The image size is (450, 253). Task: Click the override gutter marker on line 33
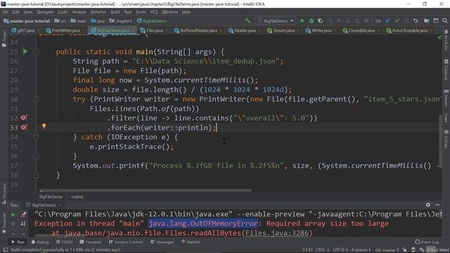click(x=24, y=127)
